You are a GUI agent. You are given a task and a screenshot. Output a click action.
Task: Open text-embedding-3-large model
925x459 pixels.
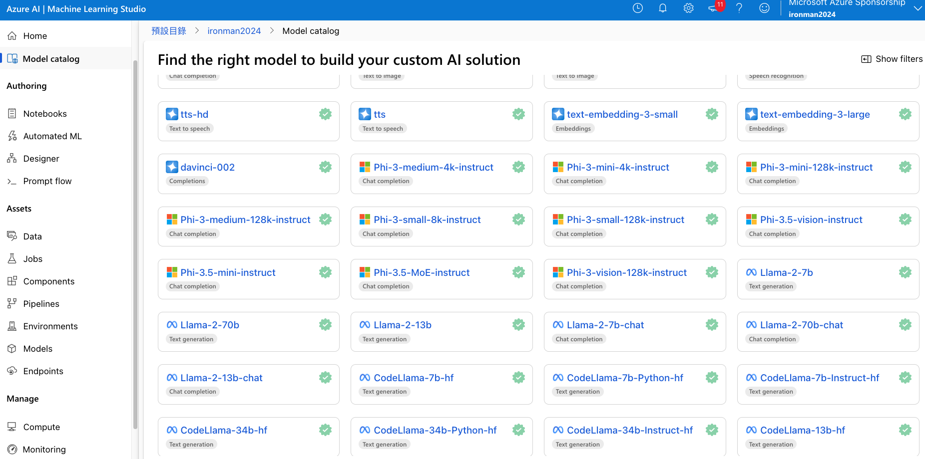(x=815, y=114)
